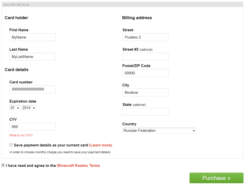Click the Postal/ZIP Code field
Screen dimensions: 248x186
[x=145, y=73]
